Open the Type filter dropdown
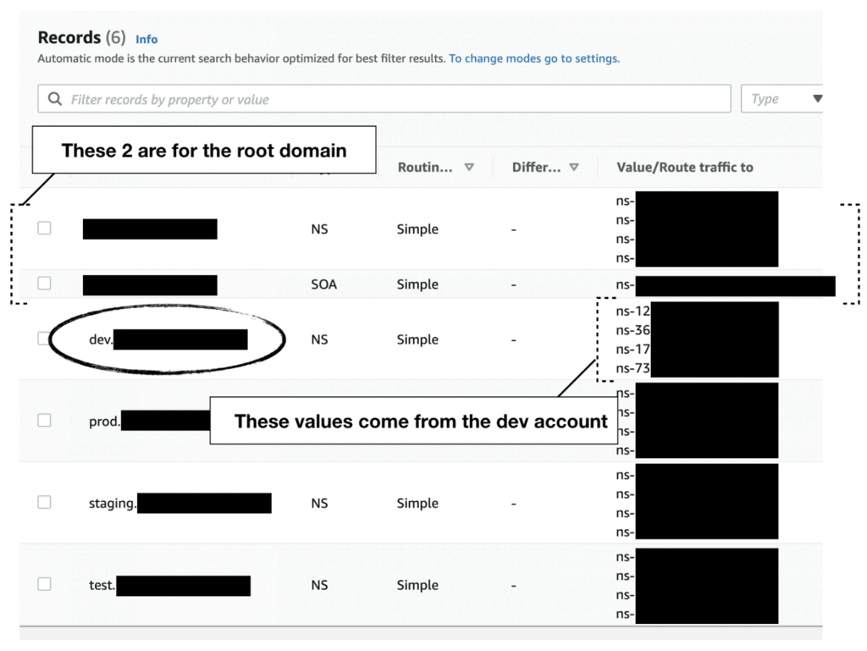Viewport: 867px width, 651px height. 781,98
